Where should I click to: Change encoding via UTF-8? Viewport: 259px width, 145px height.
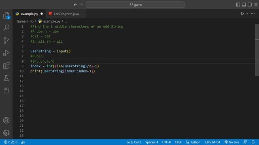[166, 142]
